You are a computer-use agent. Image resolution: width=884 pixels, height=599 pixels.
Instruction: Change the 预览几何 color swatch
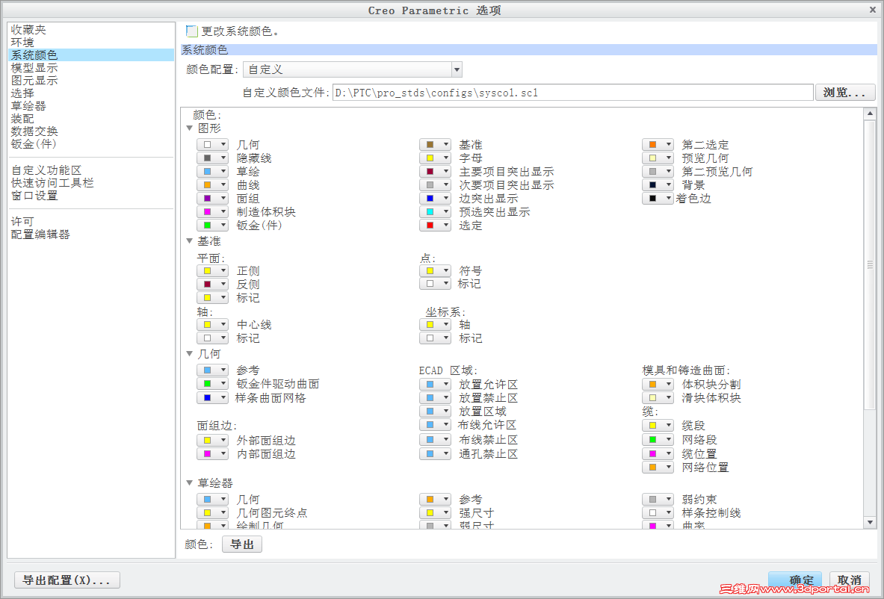click(658, 158)
